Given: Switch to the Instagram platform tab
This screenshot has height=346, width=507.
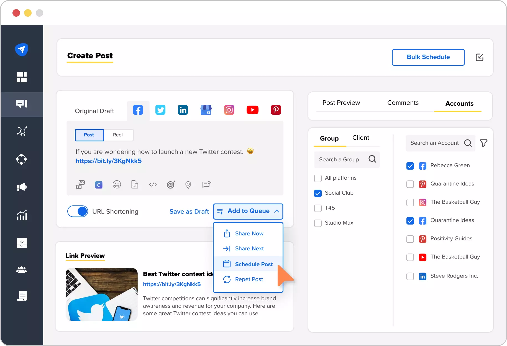Looking at the screenshot, I should [229, 110].
